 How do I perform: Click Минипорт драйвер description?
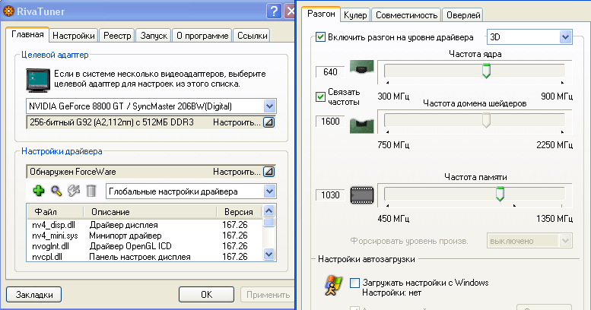126,236
